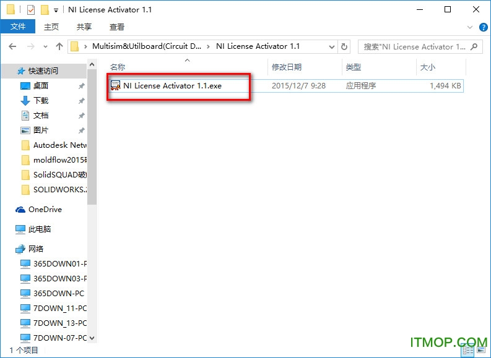Screen dimensions: 491x358
Task: Select 快速访问 in the navigation pane
Action: (43, 71)
